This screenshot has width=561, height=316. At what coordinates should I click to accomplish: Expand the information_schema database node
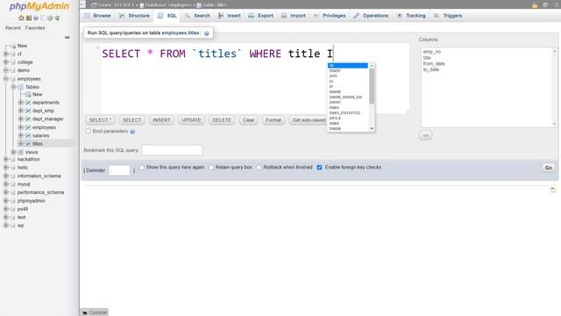point(6,176)
